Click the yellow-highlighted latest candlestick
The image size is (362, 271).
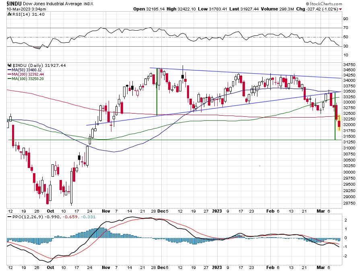339,123
